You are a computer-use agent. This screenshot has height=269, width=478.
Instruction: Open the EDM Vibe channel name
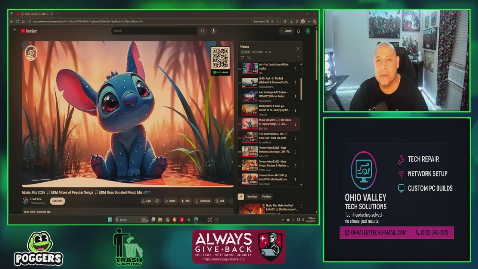36,199
